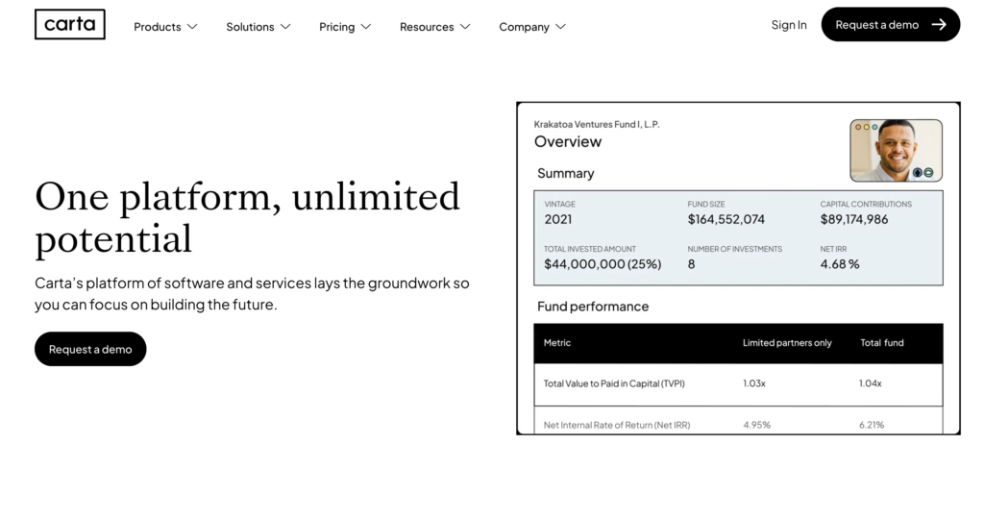The height and width of the screenshot is (517, 984).
Task: Open the Pricing menu
Action: coord(345,26)
